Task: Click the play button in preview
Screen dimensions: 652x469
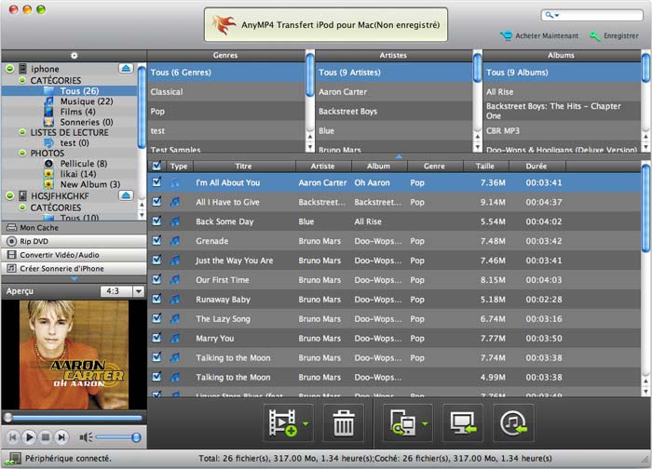Action: (x=29, y=437)
